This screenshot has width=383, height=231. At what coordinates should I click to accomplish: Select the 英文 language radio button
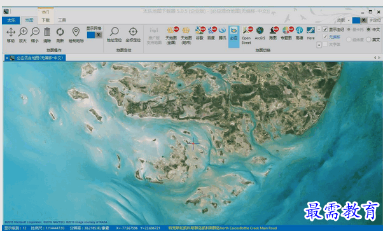coord(368,39)
